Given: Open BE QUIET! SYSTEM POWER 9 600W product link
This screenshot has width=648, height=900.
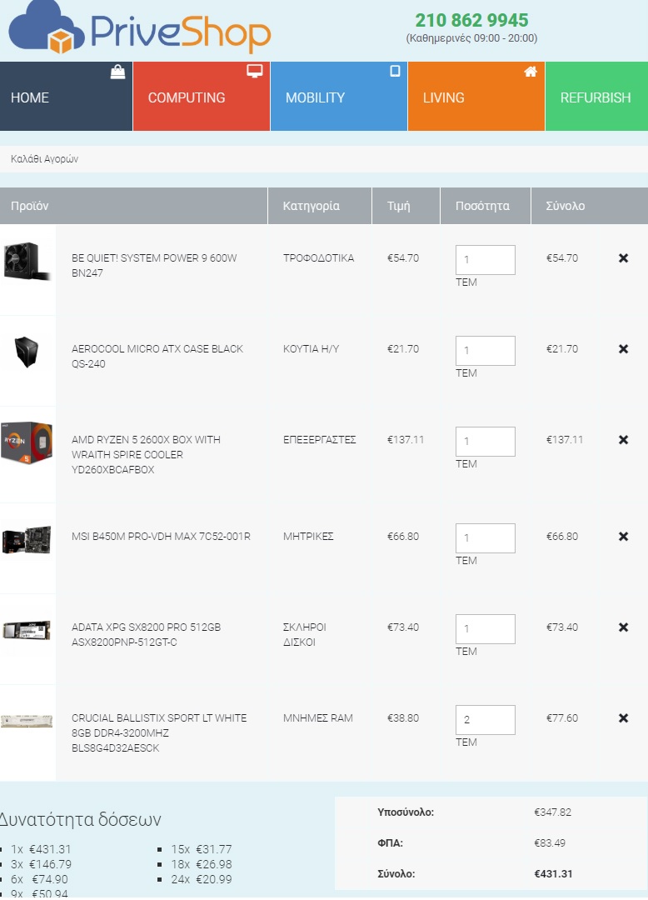Looking at the screenshot, I should pos(154,265).
